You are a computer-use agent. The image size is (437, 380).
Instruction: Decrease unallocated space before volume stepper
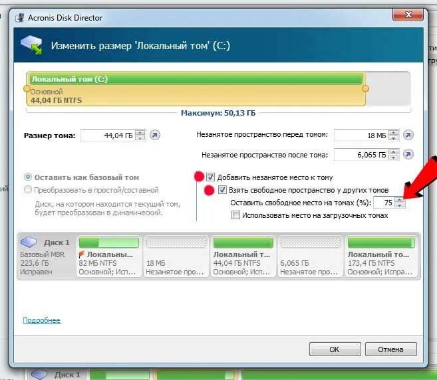pos(394,138)
